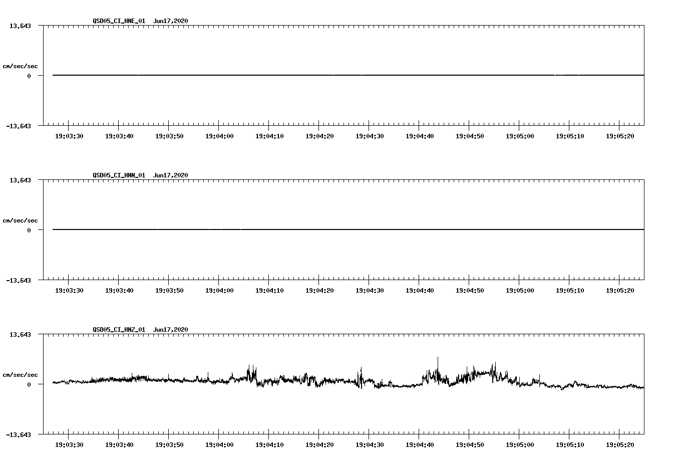Click the 13.643 upper limit on HNN plot
Image resolution: width=680 pixels, height=463 pixels.
20,180
